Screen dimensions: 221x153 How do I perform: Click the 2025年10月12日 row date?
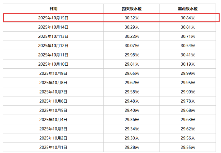tap(53, 46)
